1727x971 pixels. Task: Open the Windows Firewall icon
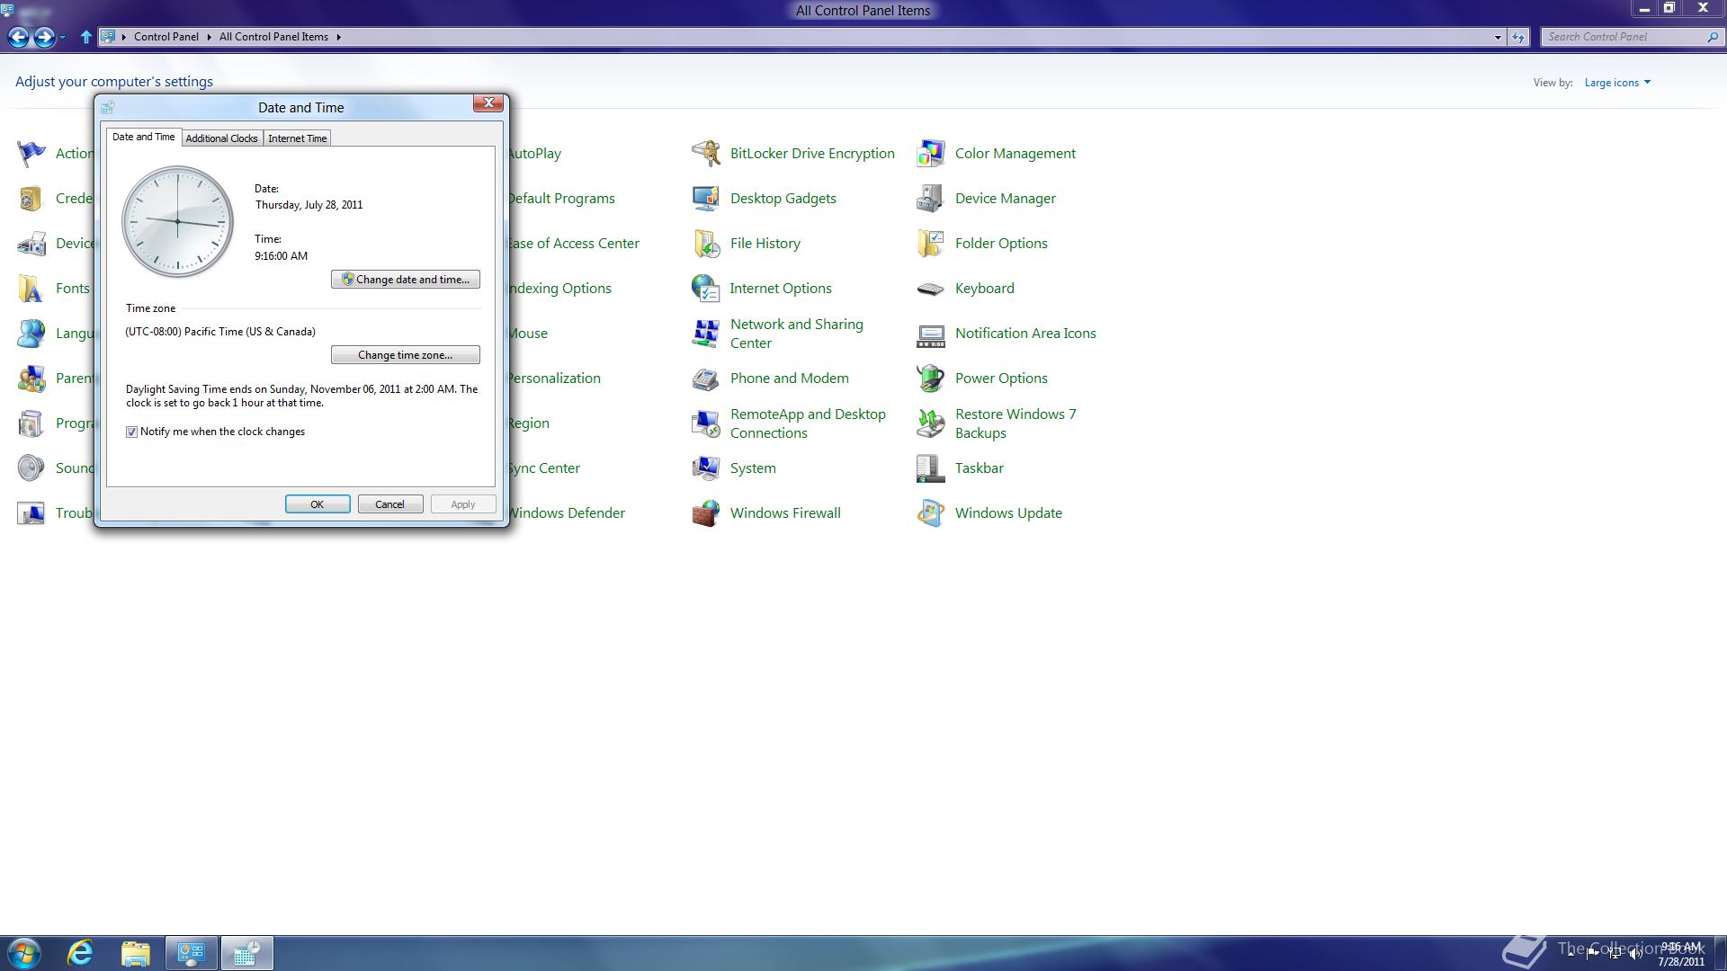(706, 513)
